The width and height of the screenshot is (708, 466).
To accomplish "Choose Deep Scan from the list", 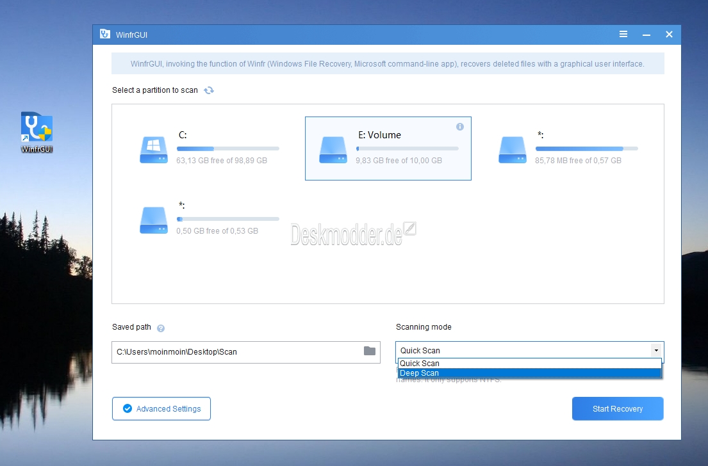I will coord(530,373).
